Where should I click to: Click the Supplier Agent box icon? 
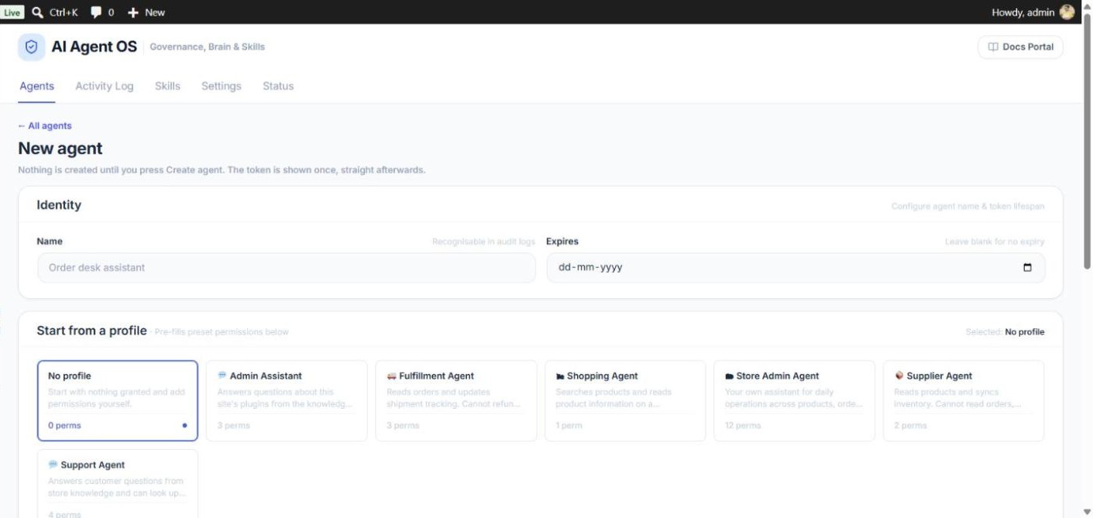click(899, 376)
